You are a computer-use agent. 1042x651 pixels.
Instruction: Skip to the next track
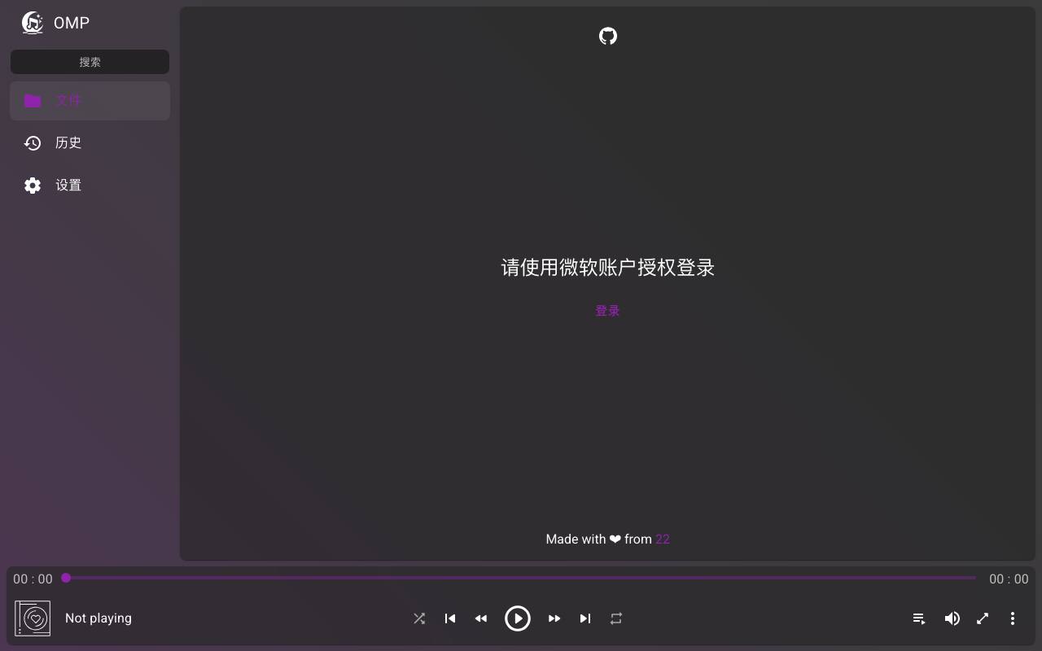tap(585, 618)
